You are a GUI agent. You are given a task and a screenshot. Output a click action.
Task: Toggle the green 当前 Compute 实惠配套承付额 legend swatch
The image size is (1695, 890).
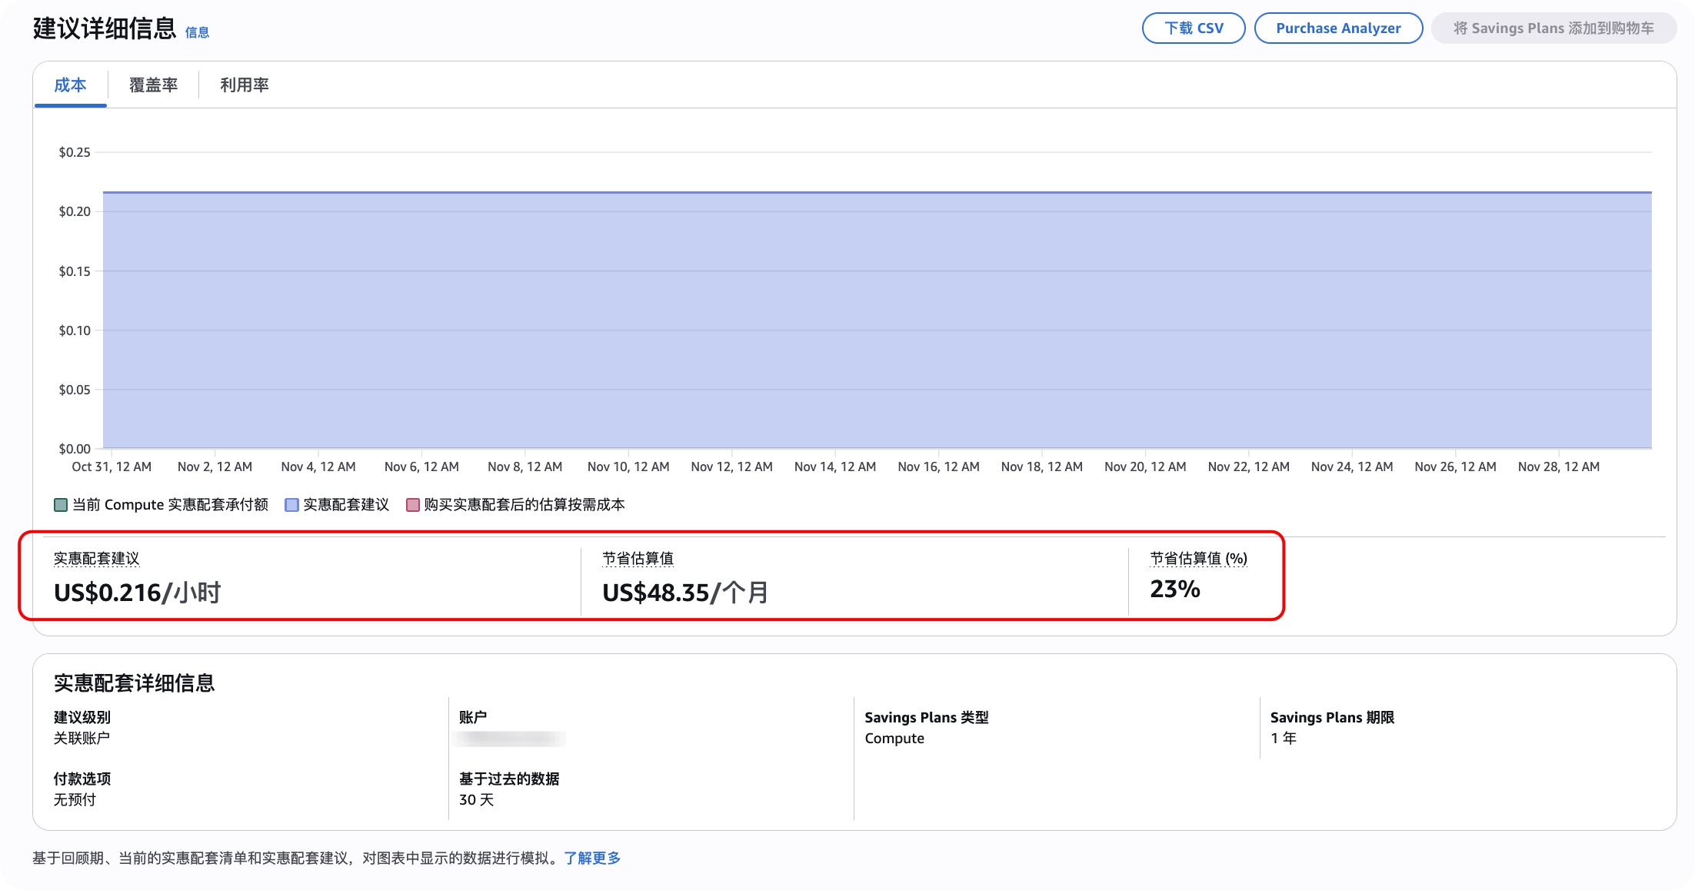(x=61, y=505)
